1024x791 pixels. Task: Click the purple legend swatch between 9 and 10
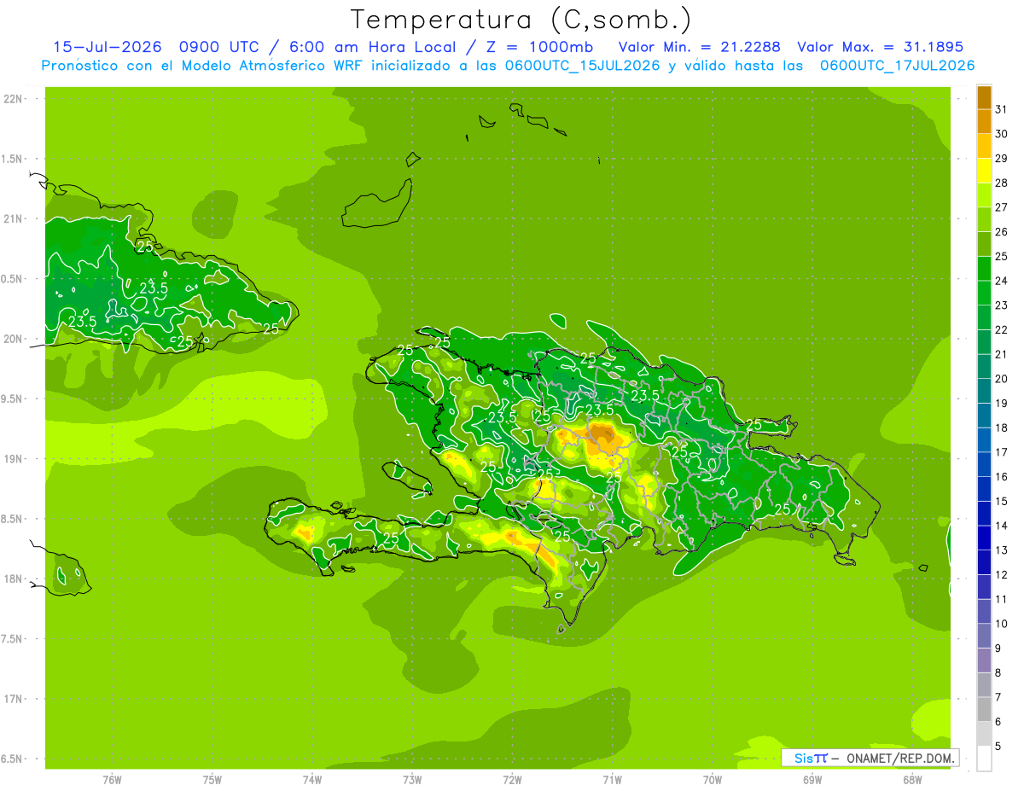(984, 636)
